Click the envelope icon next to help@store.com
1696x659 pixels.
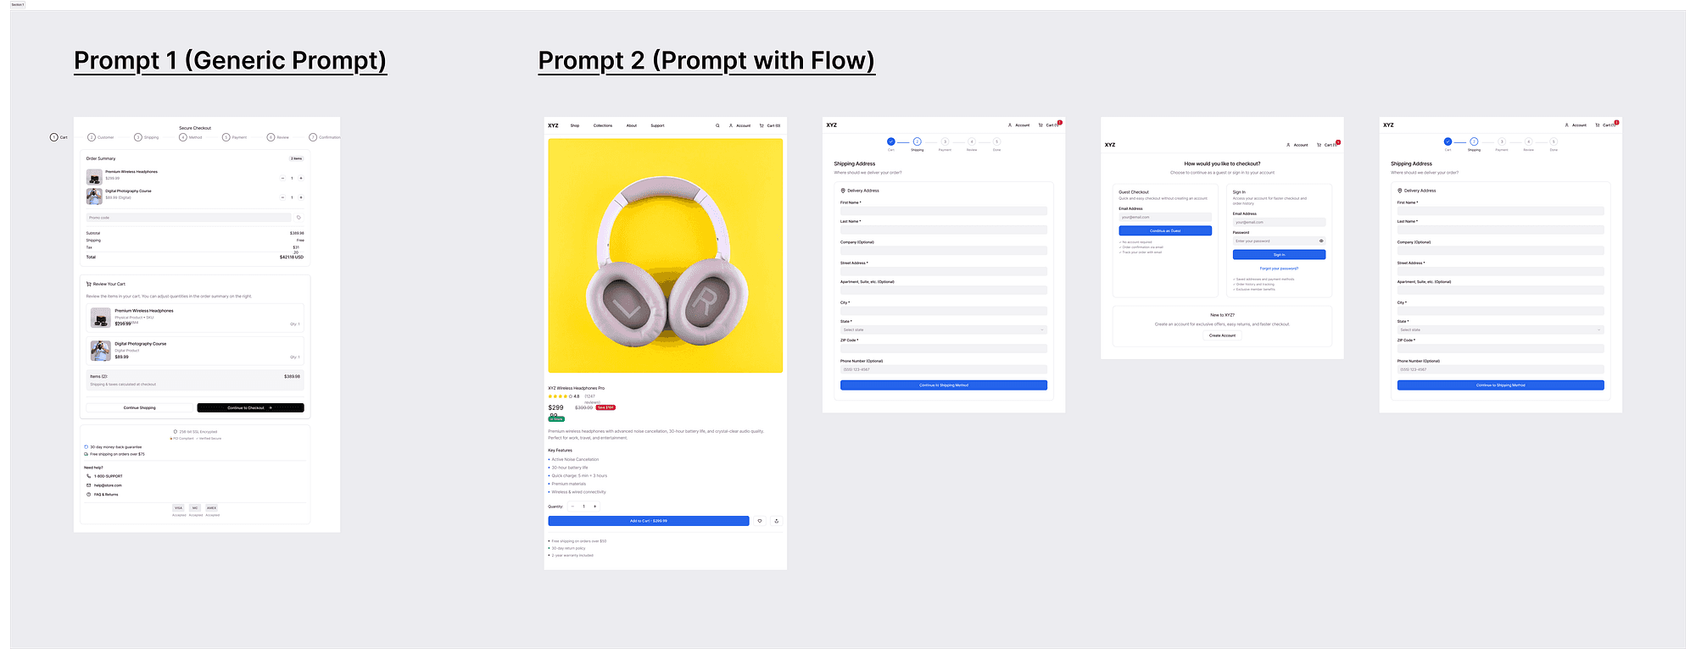[89, 485]
